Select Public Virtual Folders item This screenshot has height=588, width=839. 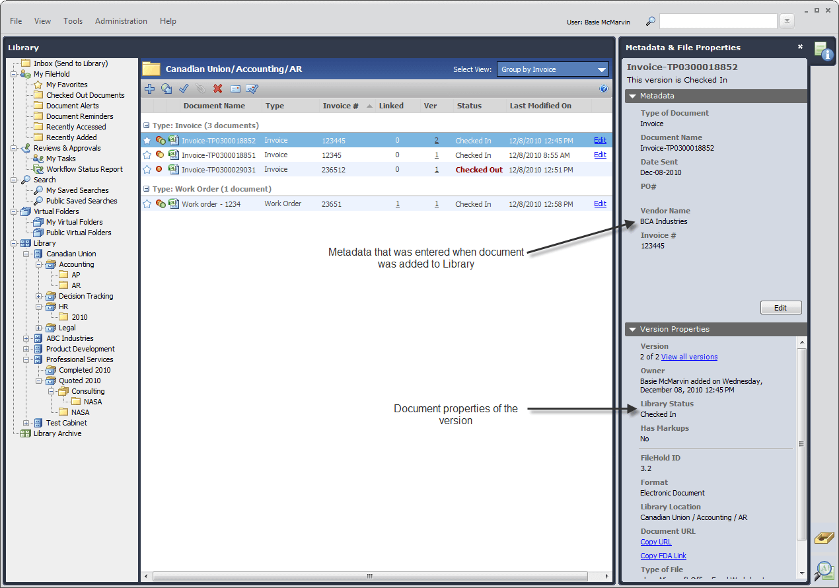(79, 233)
